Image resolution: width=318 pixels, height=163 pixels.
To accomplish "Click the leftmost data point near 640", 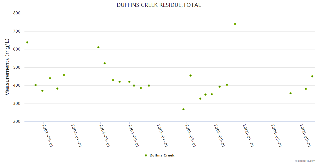I will [x=27, y=42].
